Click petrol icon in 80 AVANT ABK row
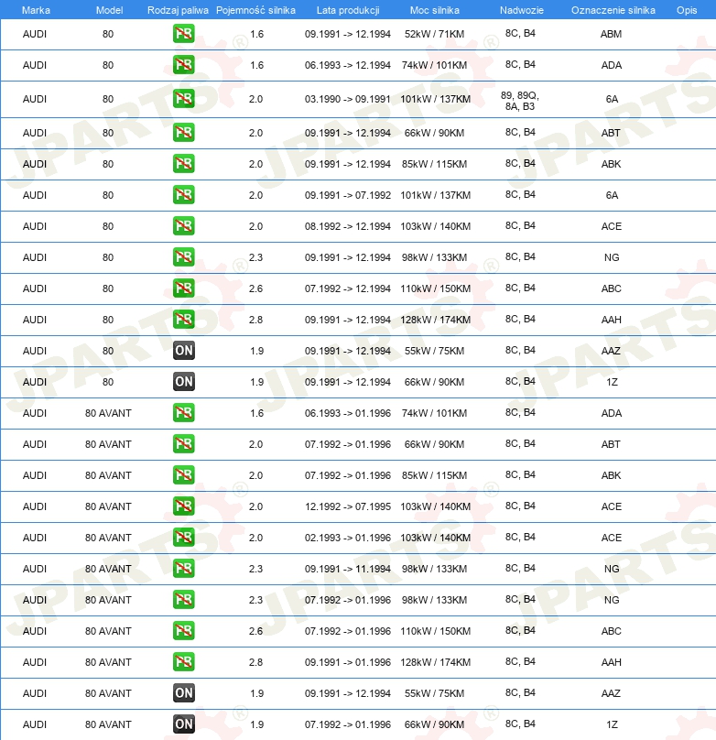 (183, 475)
